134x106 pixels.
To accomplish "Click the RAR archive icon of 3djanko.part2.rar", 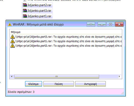I will pyautogui.click(x=25, y=5).
